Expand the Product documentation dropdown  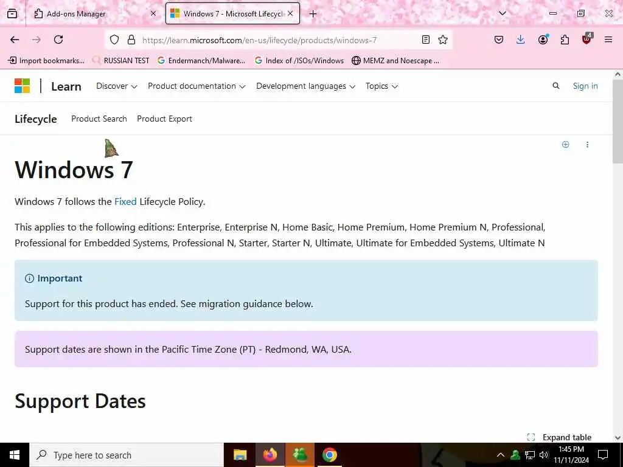pos(197,86)
